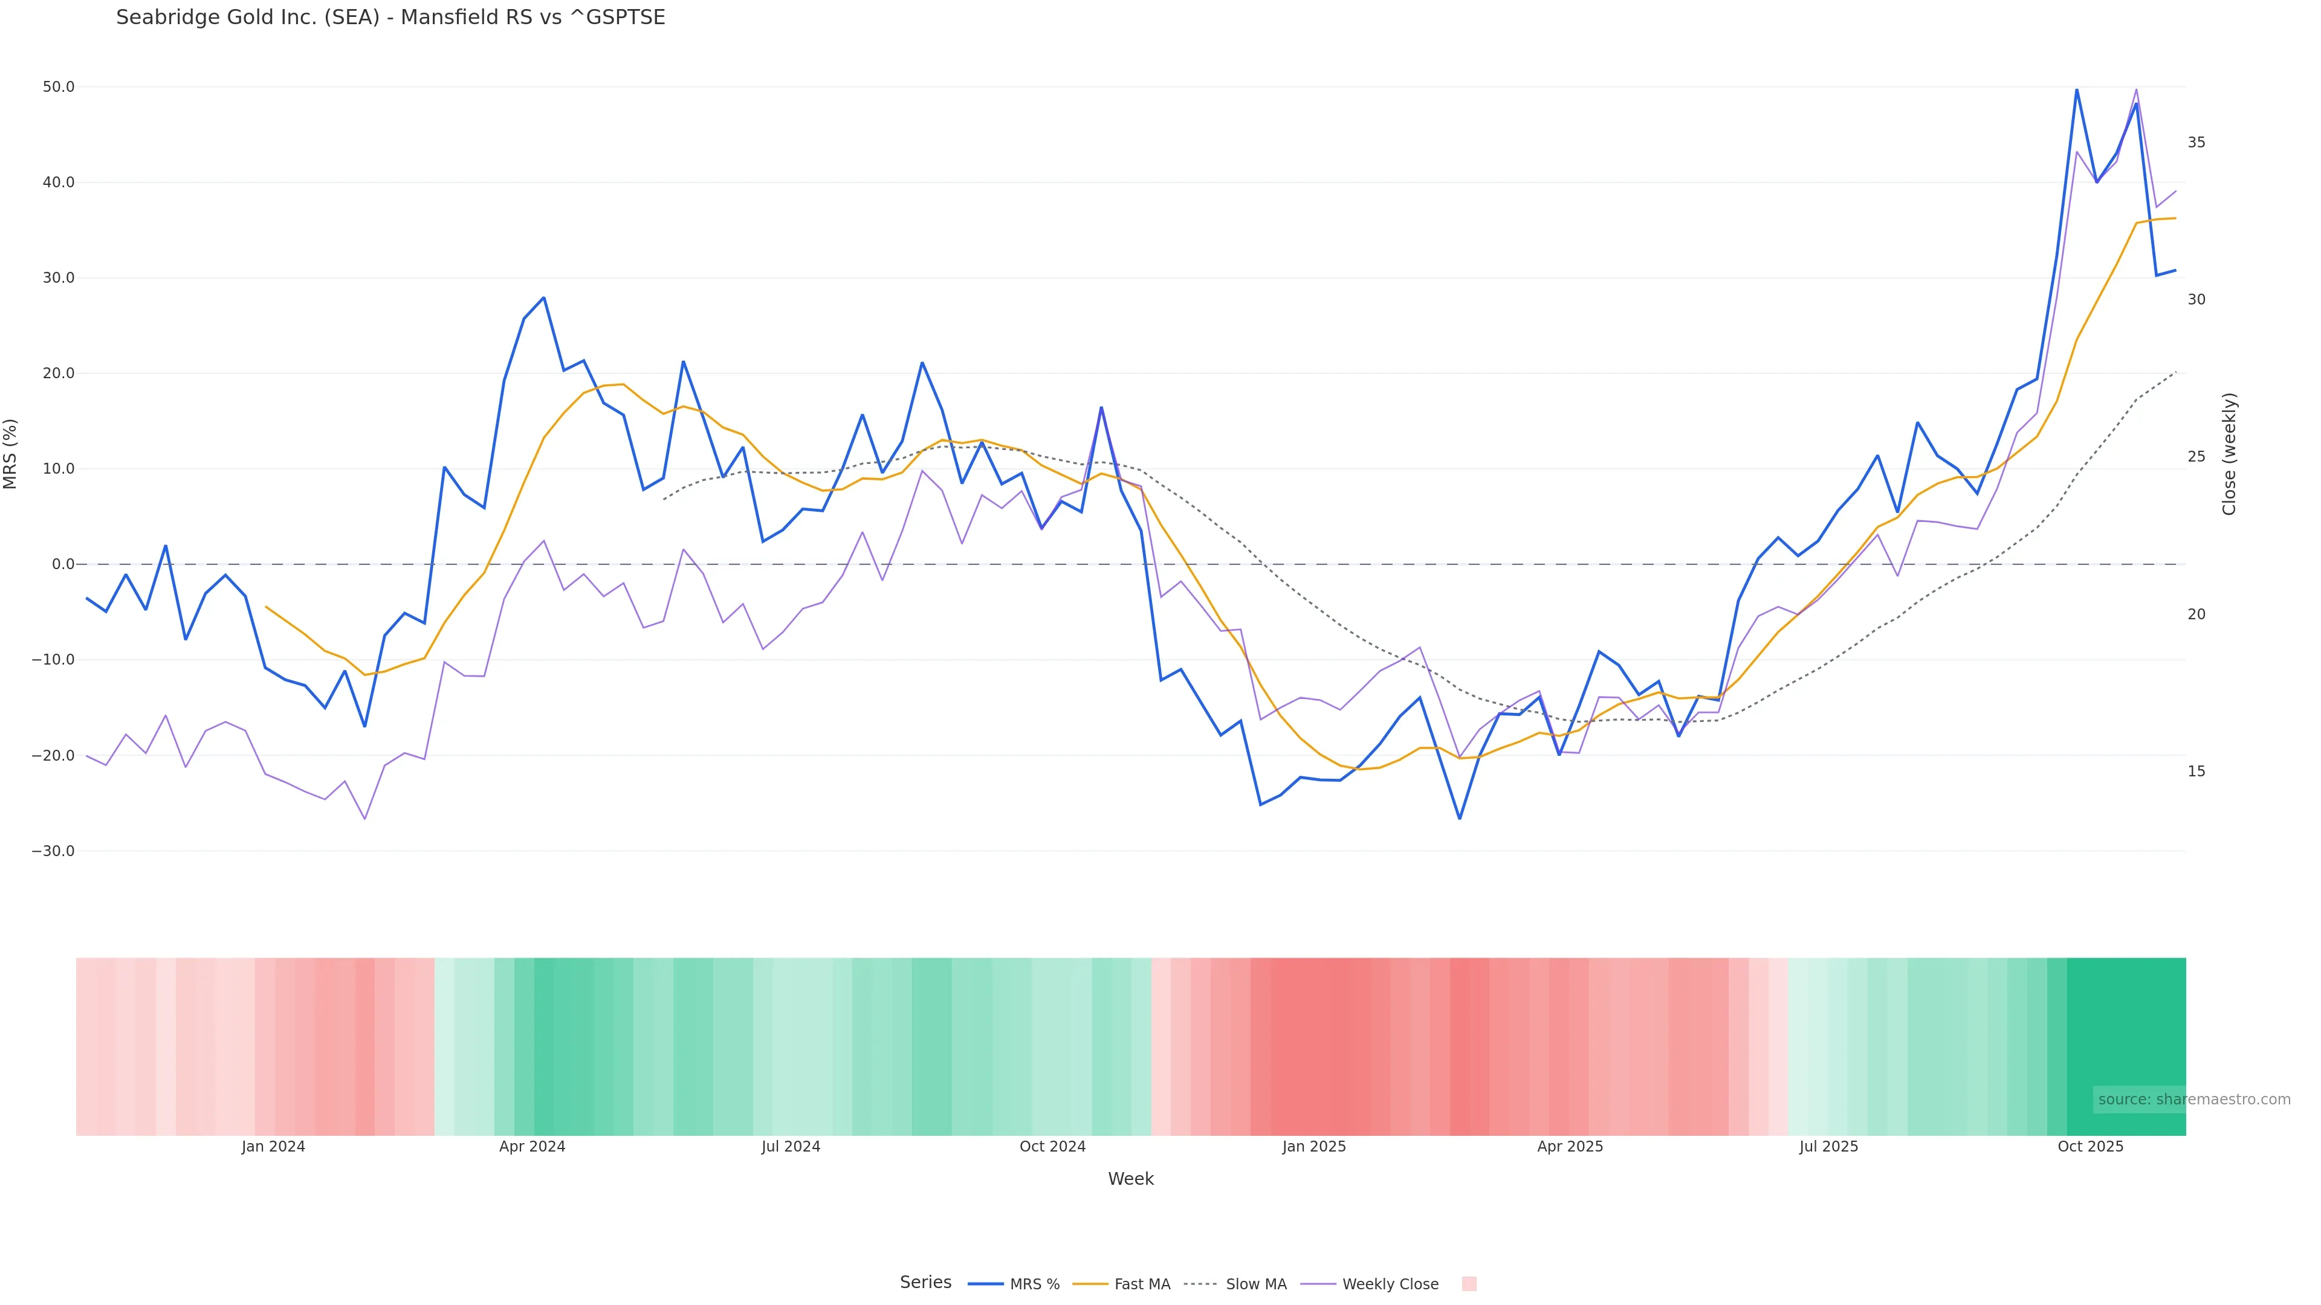Click the highest peak of MRS % line

(2077, 89)
